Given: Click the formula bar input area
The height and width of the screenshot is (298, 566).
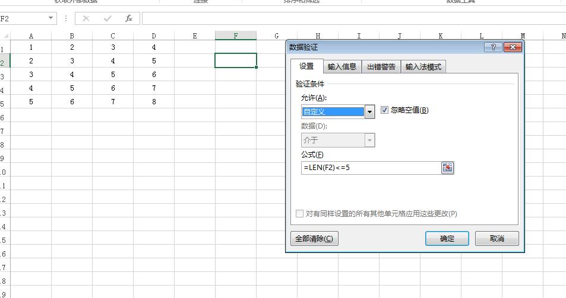Looking at the screenshot, I should pos(354,18).
